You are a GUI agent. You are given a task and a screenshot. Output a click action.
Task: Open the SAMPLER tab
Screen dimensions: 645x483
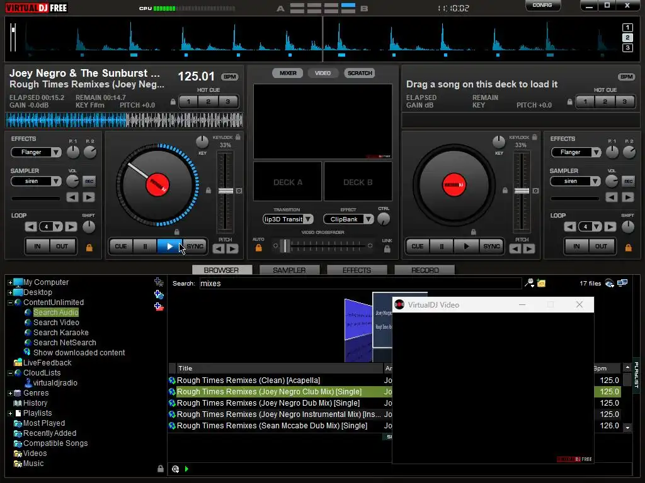(x=289, y=270)
